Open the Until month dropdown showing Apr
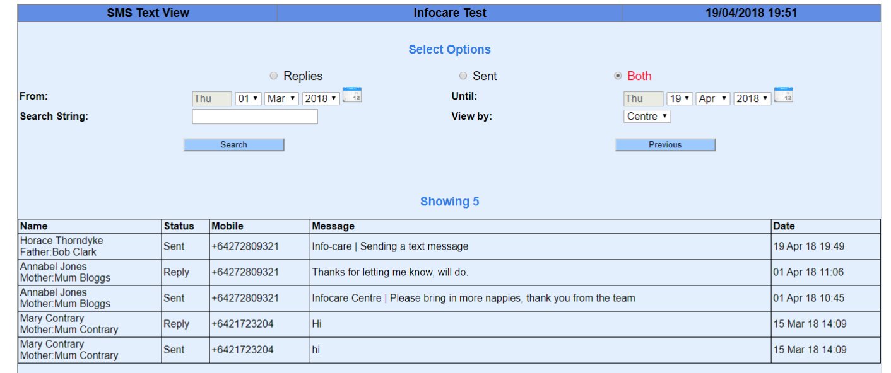 click(x=713, y=99)
